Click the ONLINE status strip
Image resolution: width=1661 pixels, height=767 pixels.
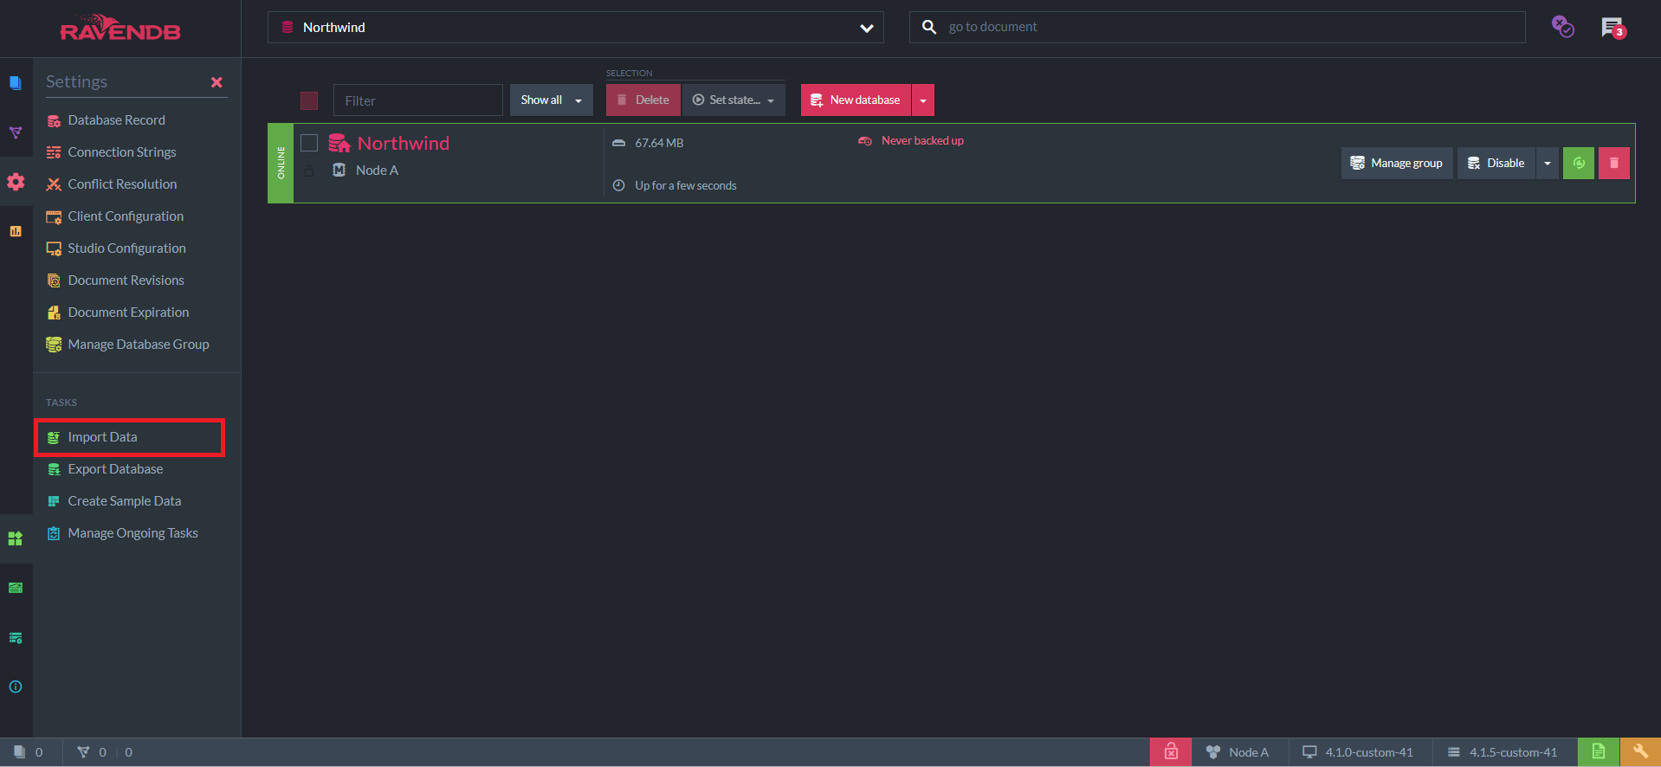click(281, 163)
